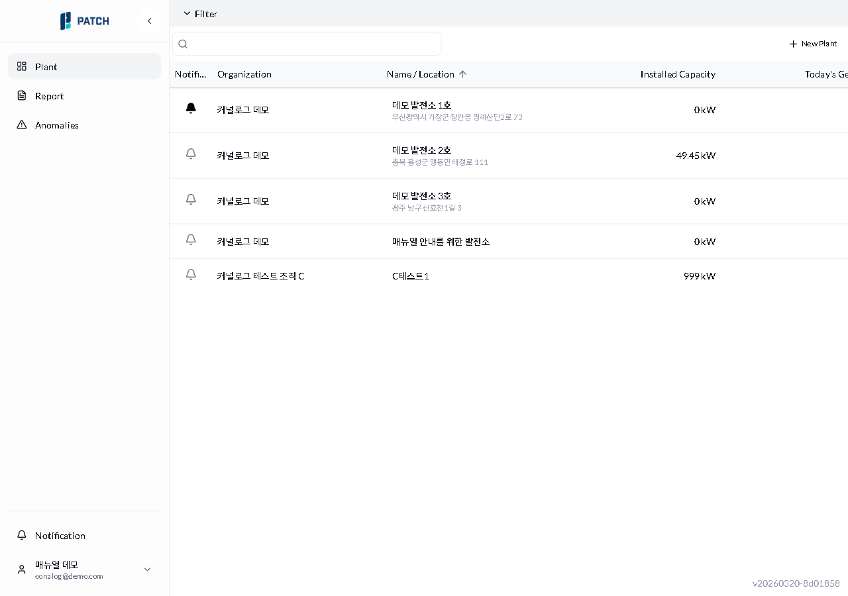Click the plus icon for New Plant

[x=793, y=44]
